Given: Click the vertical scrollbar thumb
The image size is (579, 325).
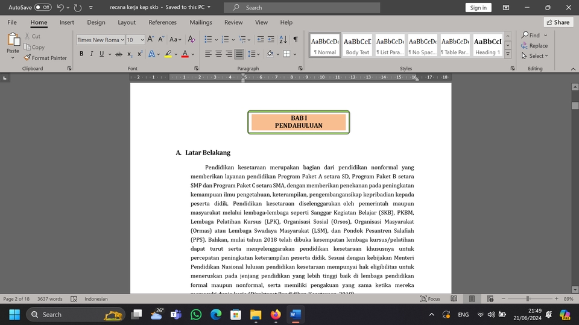Looking at the screenshot, I should pos(575,106).
